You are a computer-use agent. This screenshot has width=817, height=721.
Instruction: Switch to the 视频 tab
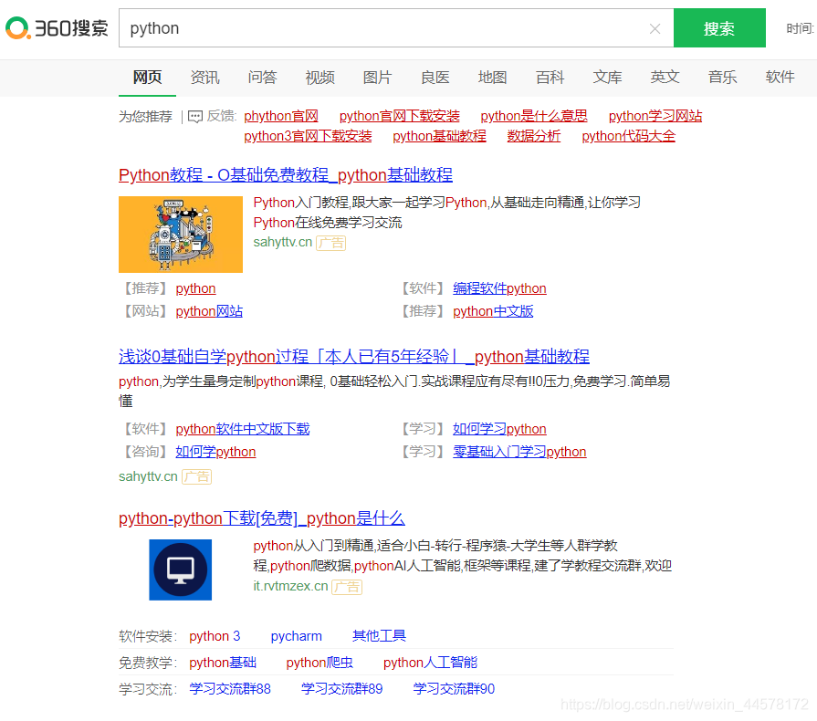click(x=319, y=78)
